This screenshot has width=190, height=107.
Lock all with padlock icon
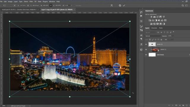click(x=161, y=40)
